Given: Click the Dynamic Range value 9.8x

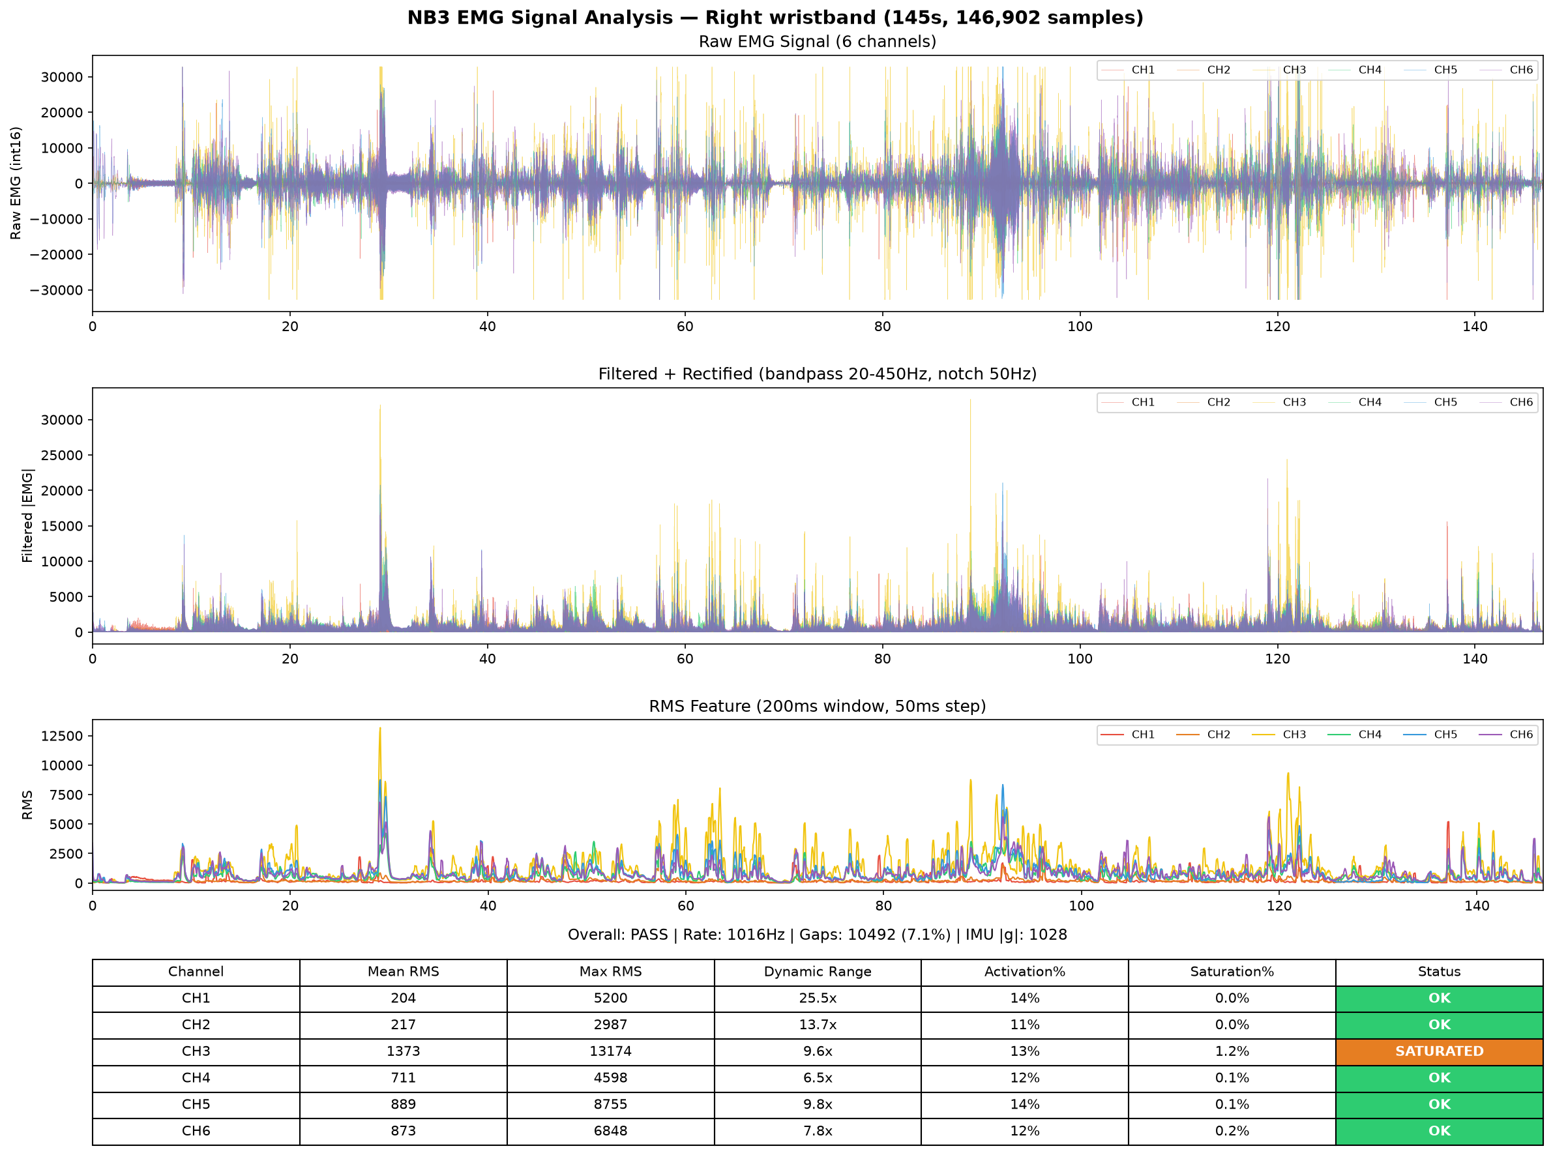Looking at the screenshot, I should pos(818,1105).
